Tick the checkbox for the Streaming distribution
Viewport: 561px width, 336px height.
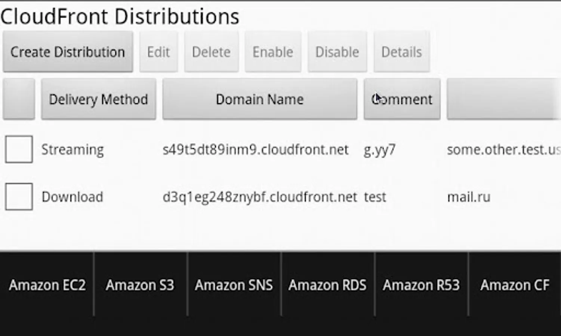(x=19, y=149)
